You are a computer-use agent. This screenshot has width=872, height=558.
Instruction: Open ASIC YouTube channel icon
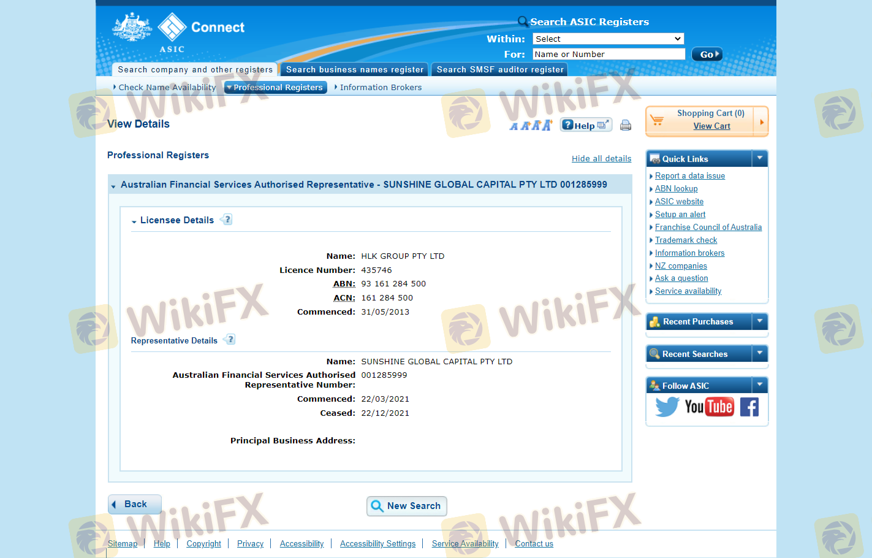pos(709,407)
